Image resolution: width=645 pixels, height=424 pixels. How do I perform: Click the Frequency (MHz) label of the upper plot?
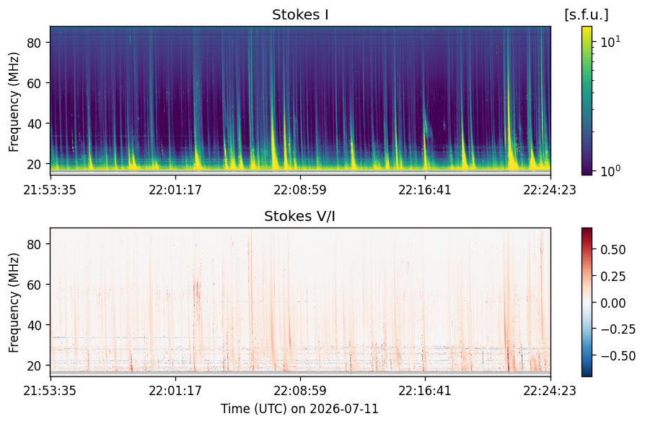click(14, 102)
